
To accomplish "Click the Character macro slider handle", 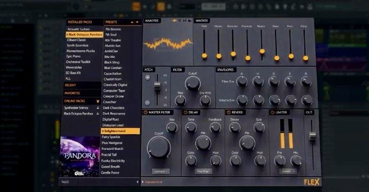I will [x=248, y=58].
